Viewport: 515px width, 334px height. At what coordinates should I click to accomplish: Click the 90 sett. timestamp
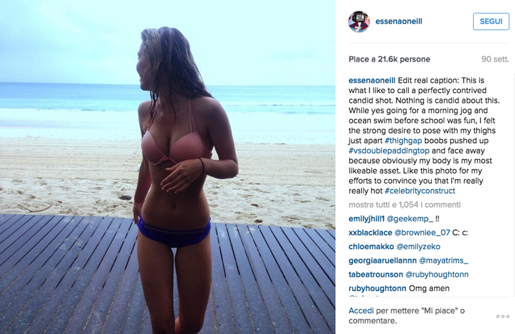coord(495,59)
